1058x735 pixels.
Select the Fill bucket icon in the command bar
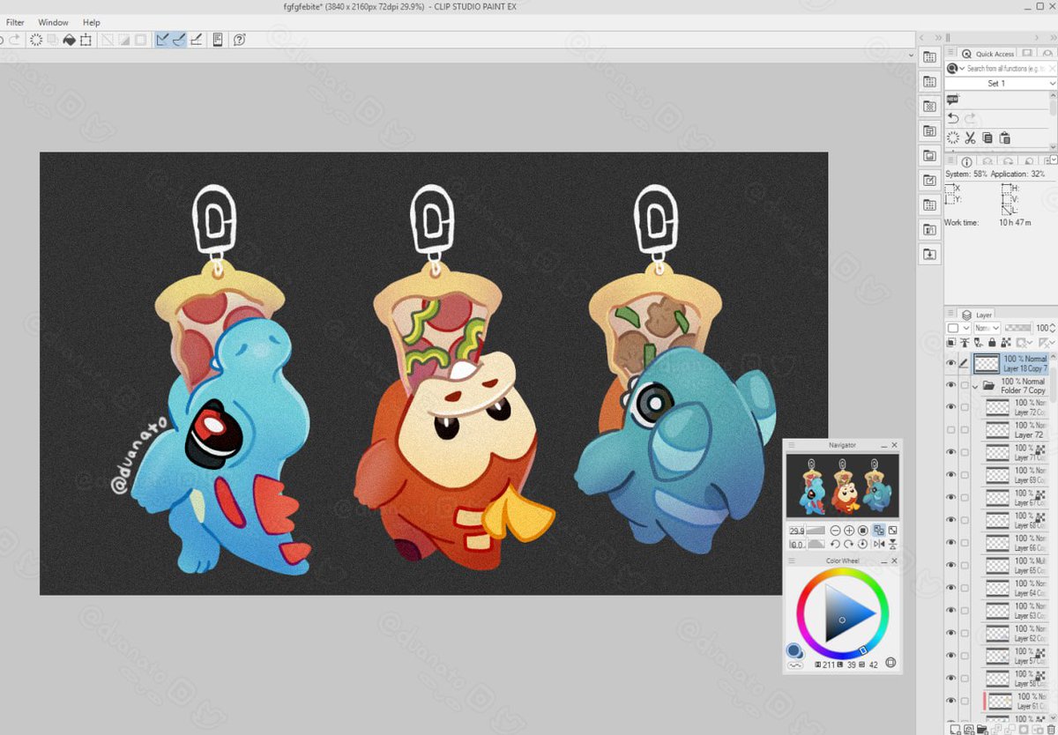click(x=69, y=40)
